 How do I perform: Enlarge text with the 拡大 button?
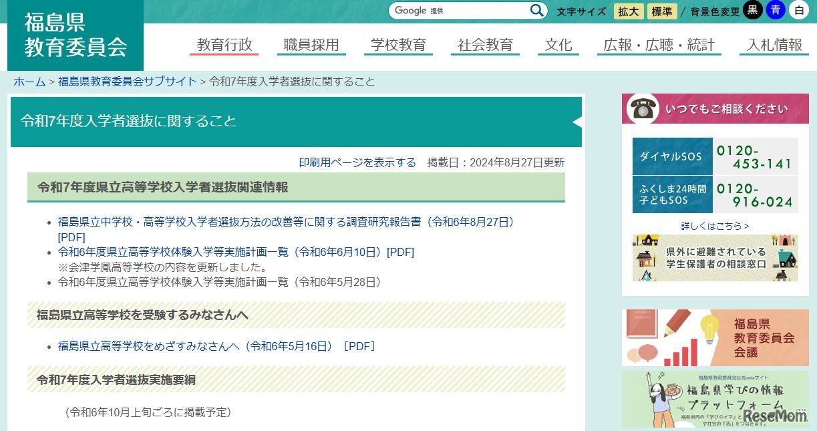click(x=628, y=11)
